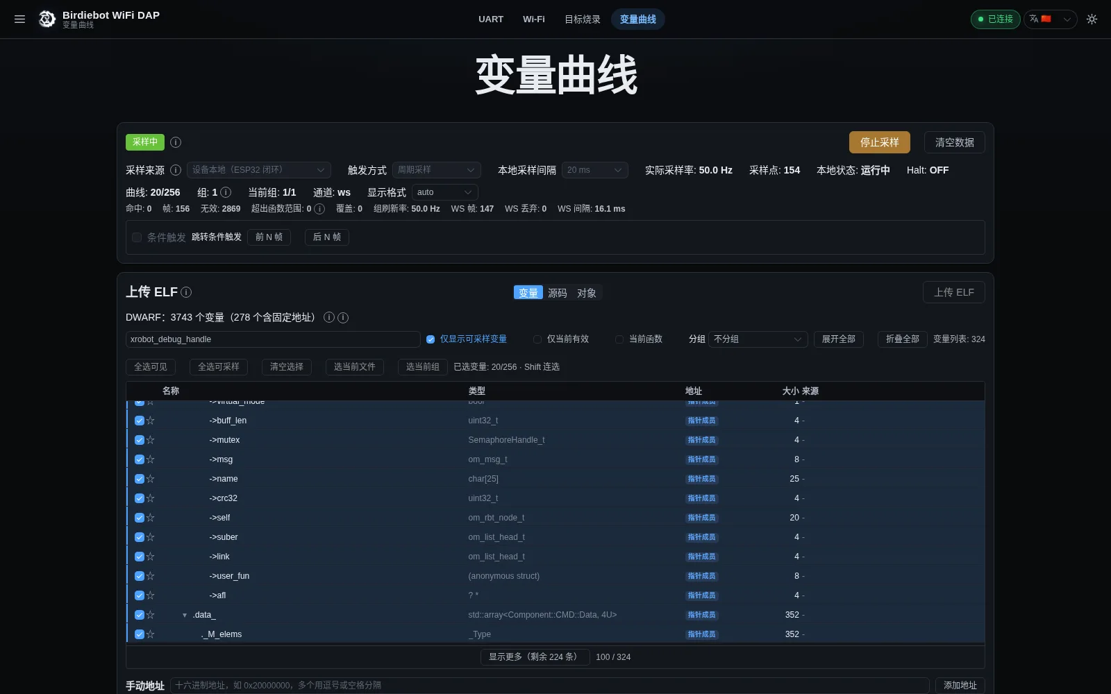The height and width of the screenshot is (694, 1111).
Task: Open the language selector dropdown
Action: [x=1050, y=19]
